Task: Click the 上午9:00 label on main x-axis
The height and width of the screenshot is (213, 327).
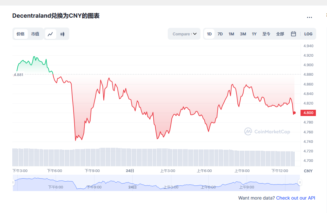Action: pos(242,171)
